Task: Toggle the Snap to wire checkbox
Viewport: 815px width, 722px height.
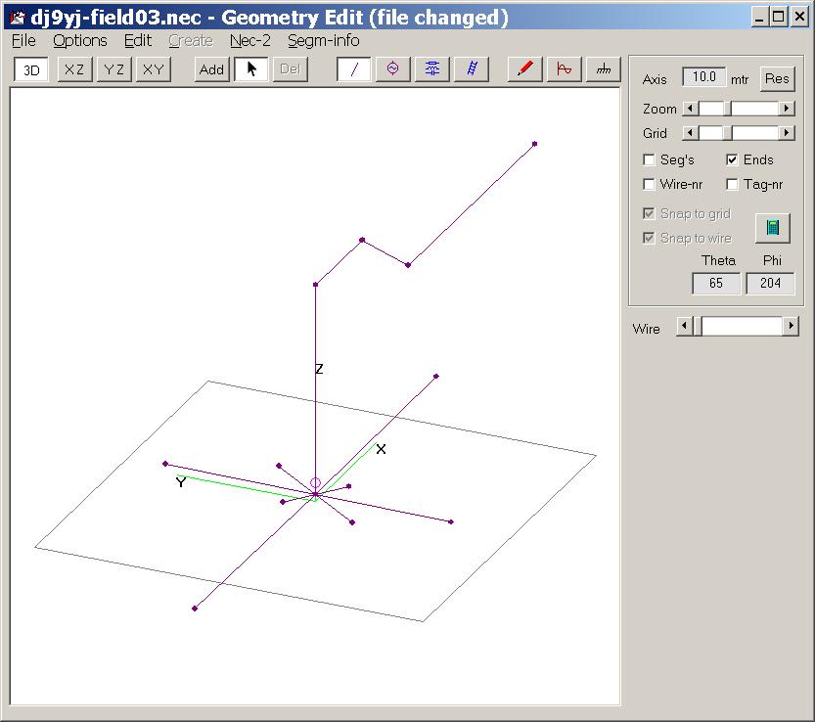Action: (649, 238)
